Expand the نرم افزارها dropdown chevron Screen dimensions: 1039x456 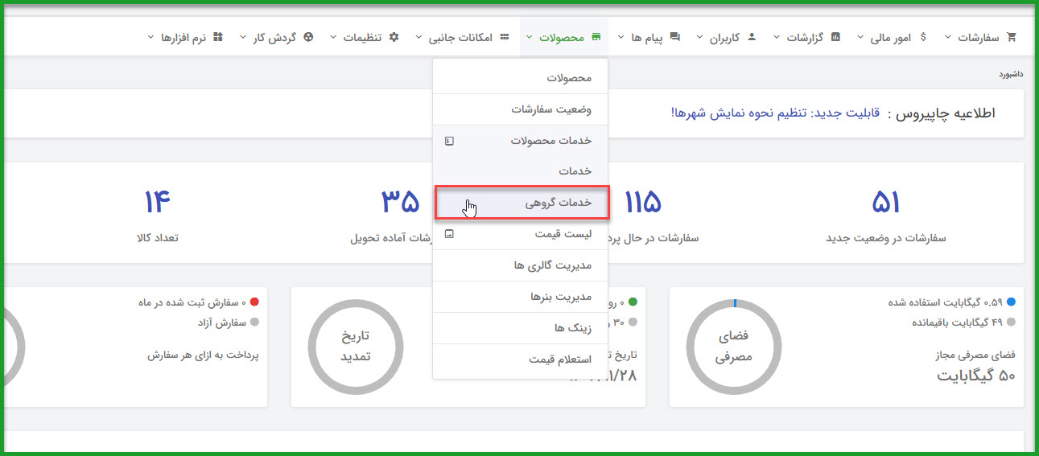(151, 38)
